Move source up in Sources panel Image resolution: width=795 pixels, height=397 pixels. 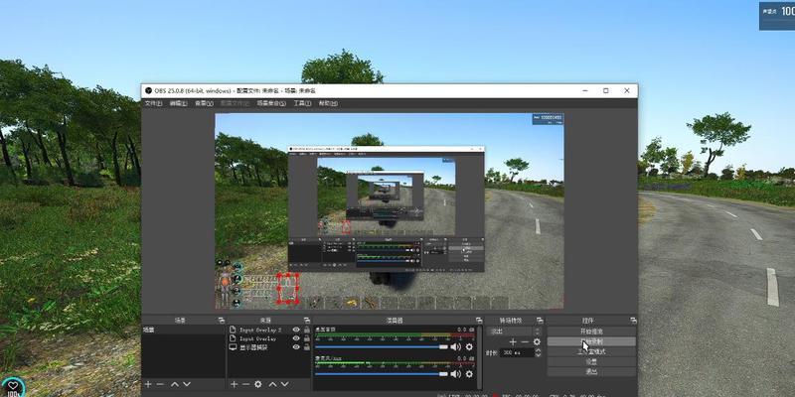[x=274, y=384]
